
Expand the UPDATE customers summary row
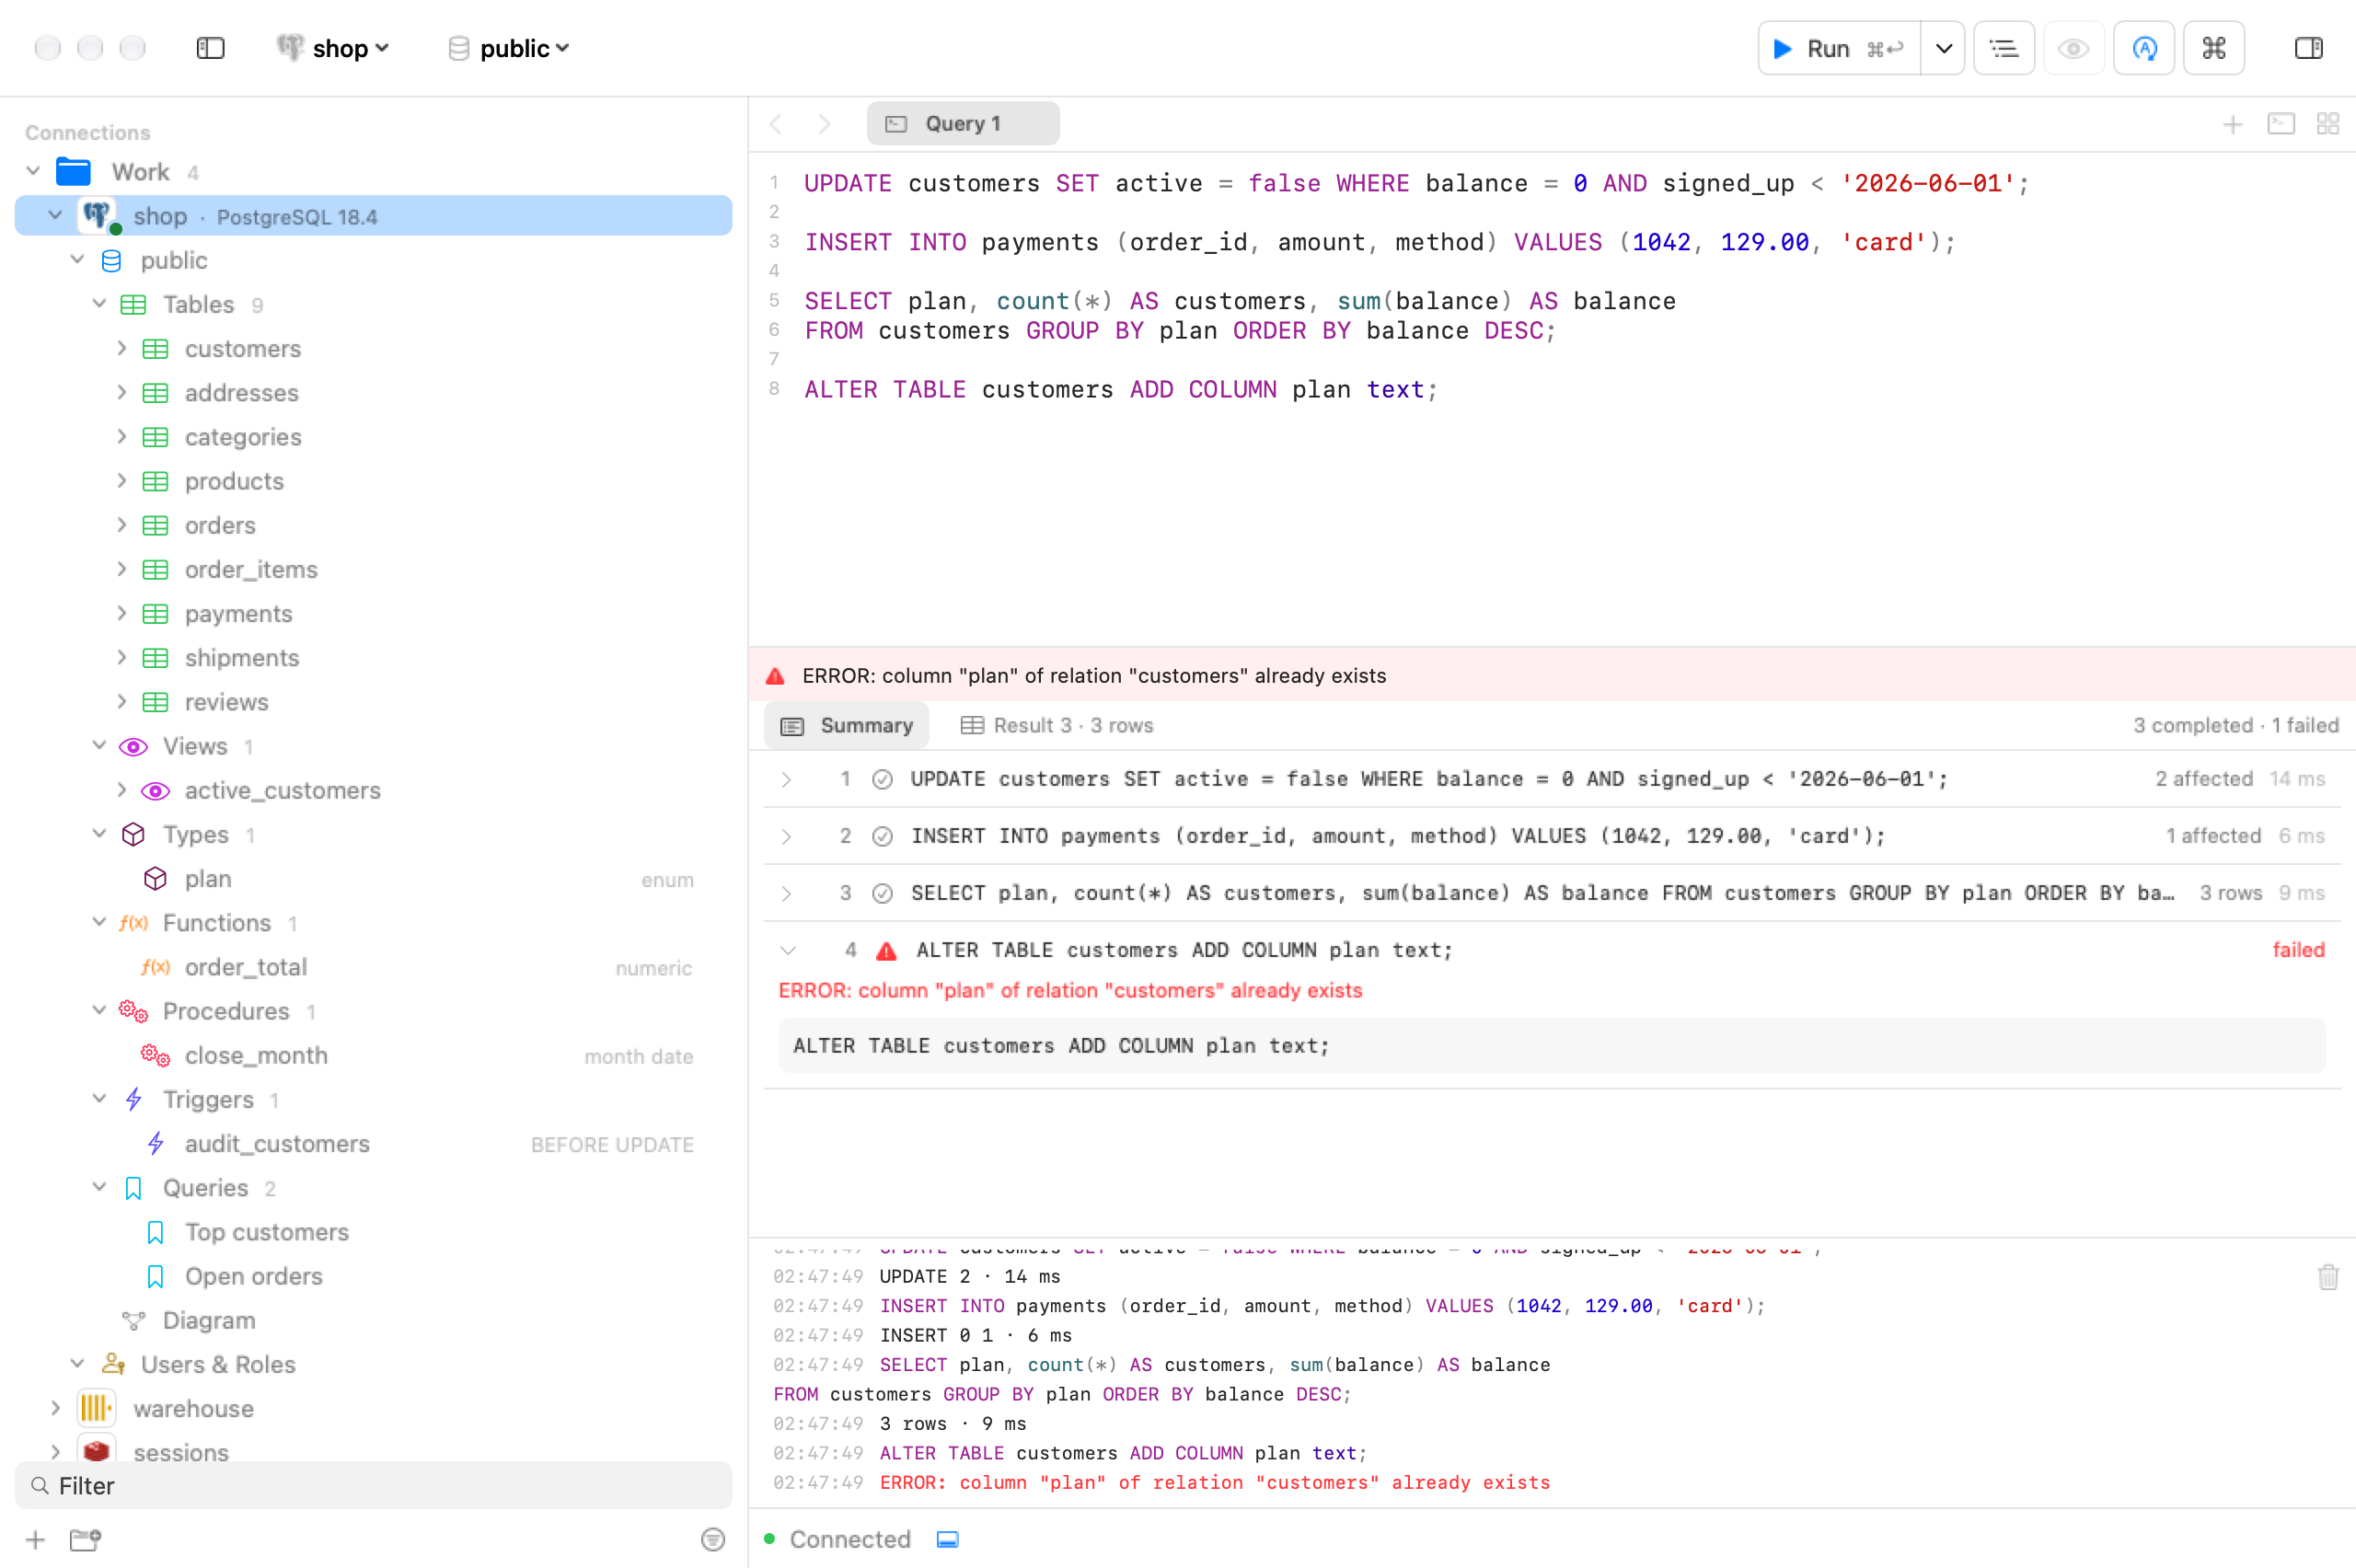[787, 779]
